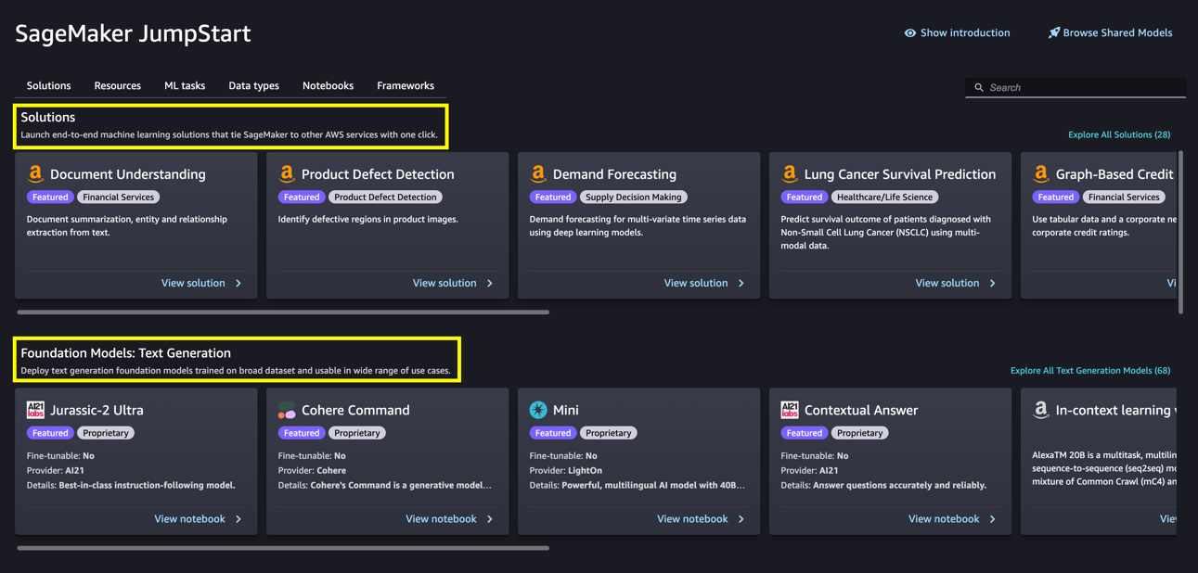Viewport: 1198px width, 573px height.
Task: Click the Show introduction link
Action: (957, 32)
